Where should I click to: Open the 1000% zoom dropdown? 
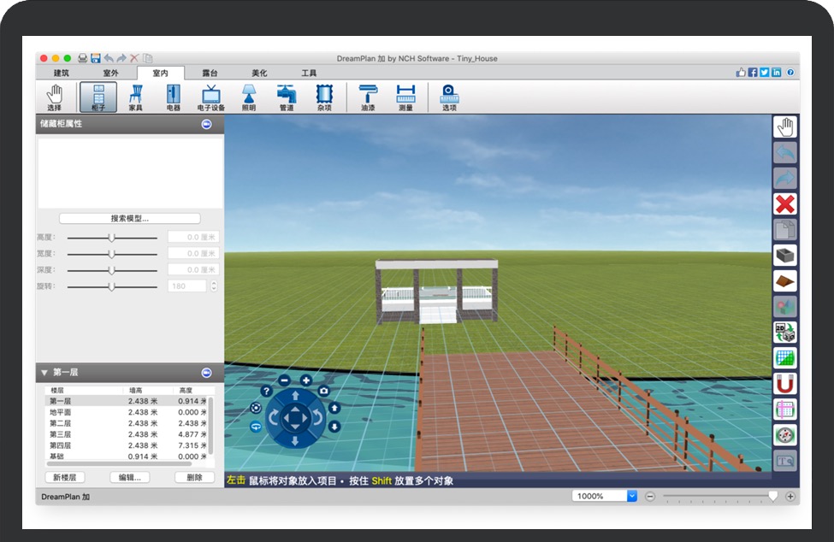coord(632,496)
